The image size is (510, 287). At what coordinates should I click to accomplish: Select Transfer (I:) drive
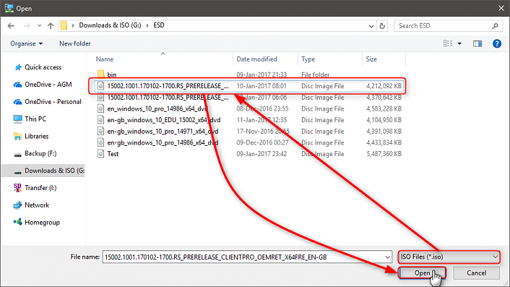click(40, 188)
